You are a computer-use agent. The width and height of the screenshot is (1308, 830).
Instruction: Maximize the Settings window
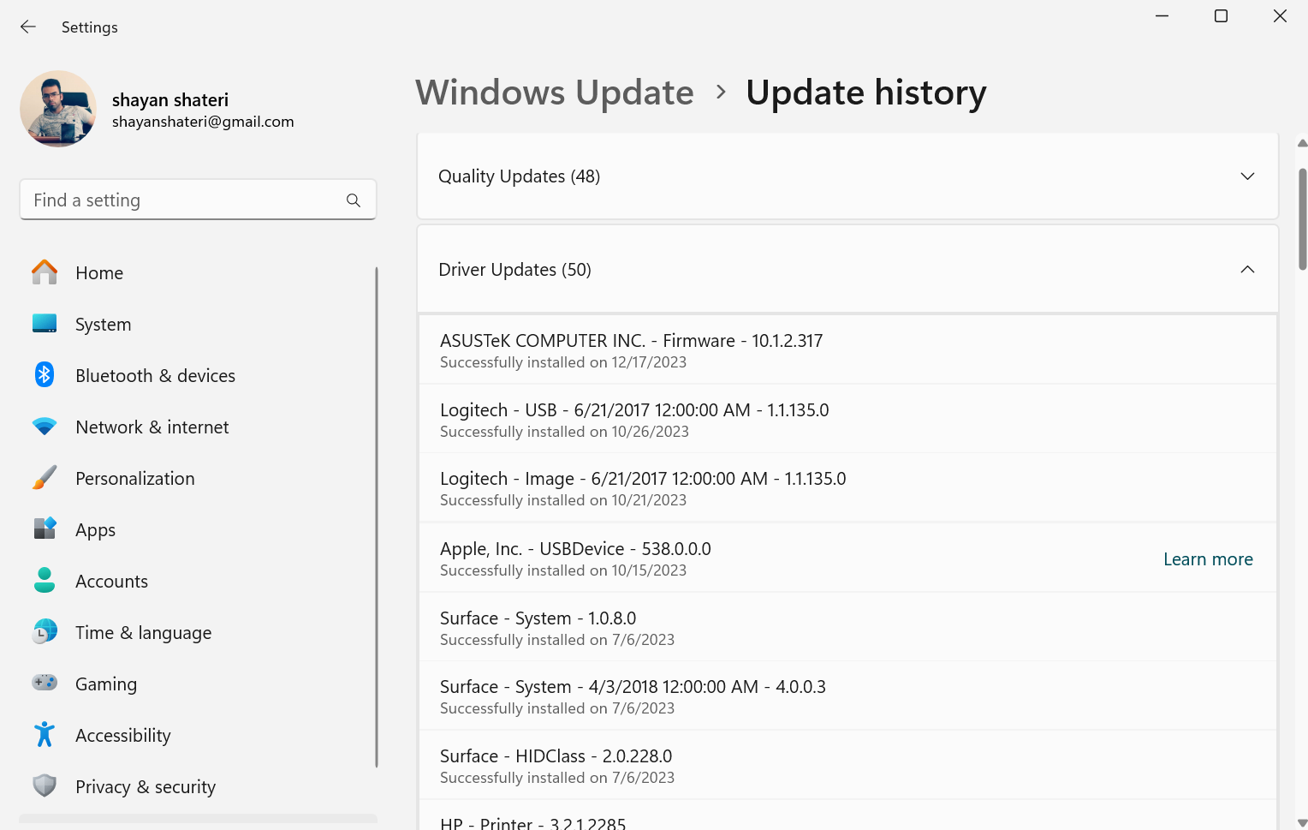pos(1221,15)
